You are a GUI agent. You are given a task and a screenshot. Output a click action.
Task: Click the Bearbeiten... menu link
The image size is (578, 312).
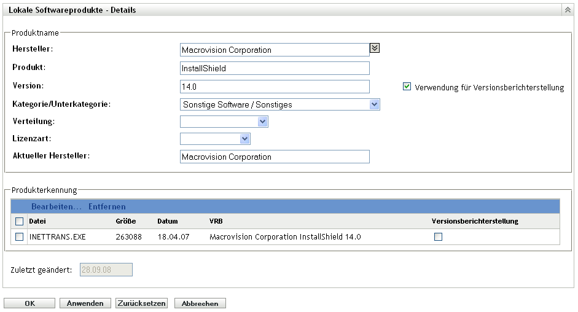57,207
